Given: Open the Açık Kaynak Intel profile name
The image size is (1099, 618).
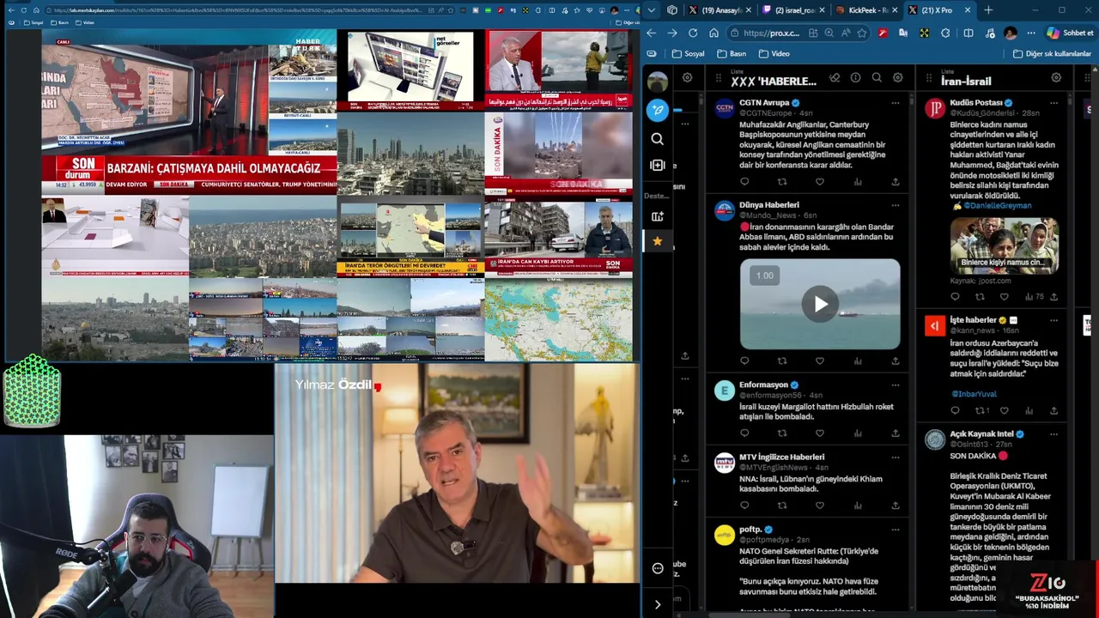Looking at the screenshot, I should pyautogui.click(x=981, y=434).
